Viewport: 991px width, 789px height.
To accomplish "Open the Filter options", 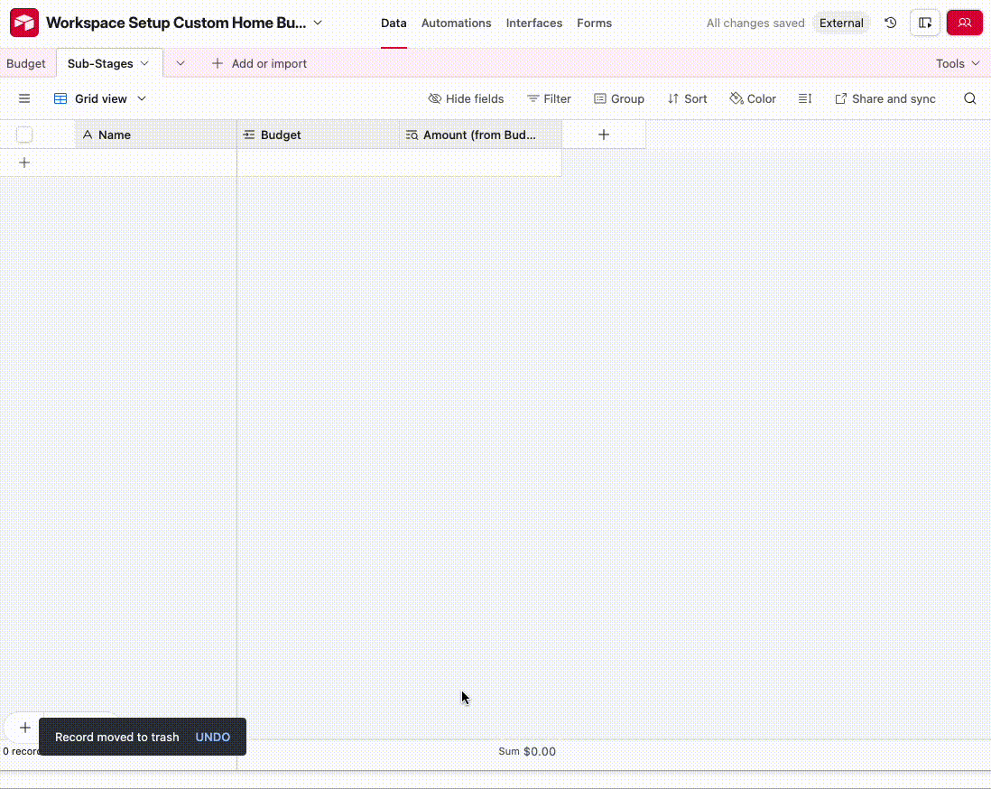I will (x=549, y=98).
